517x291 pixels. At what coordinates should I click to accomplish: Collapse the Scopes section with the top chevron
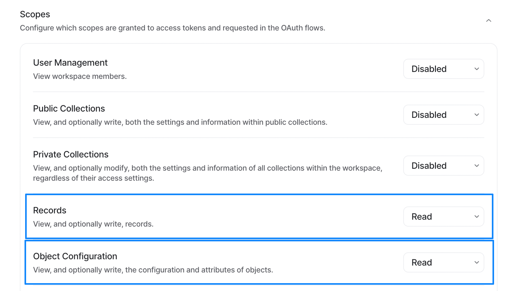[488, 21]
